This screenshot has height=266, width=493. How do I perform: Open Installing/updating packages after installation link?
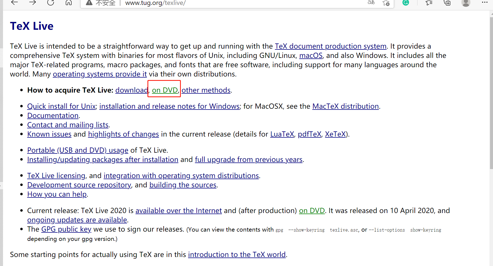103,159
